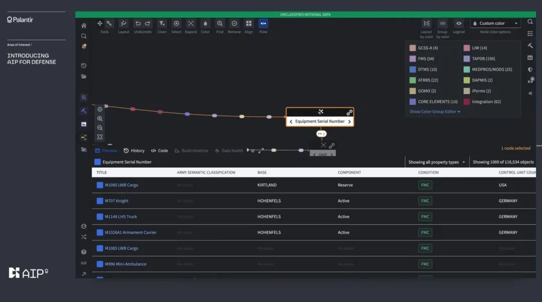Open the Clean filter tool
This screenshot has height=302, width=542.
(162, 24)
